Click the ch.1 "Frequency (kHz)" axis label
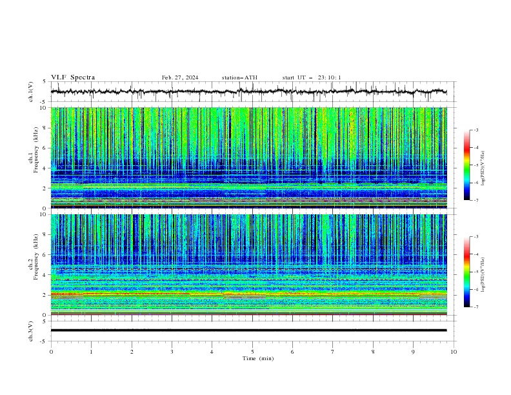Viewport: 511px width, 395px height. pos(35,150)
